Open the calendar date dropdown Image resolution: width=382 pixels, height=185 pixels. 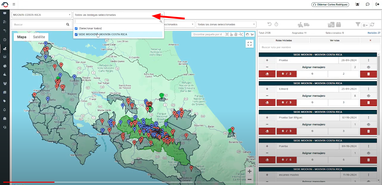click(x=366, y=25)
